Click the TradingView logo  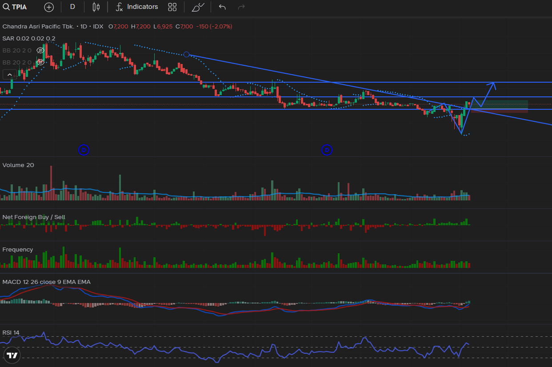12,355
